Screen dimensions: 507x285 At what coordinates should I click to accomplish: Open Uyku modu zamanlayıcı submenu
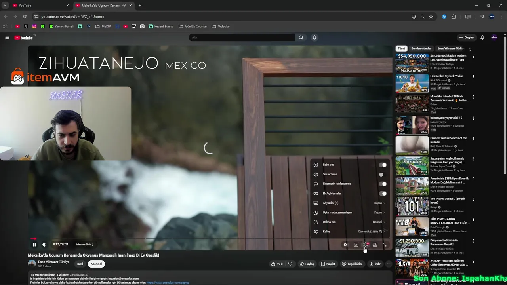pyautogui.click(x=349, y=213)
